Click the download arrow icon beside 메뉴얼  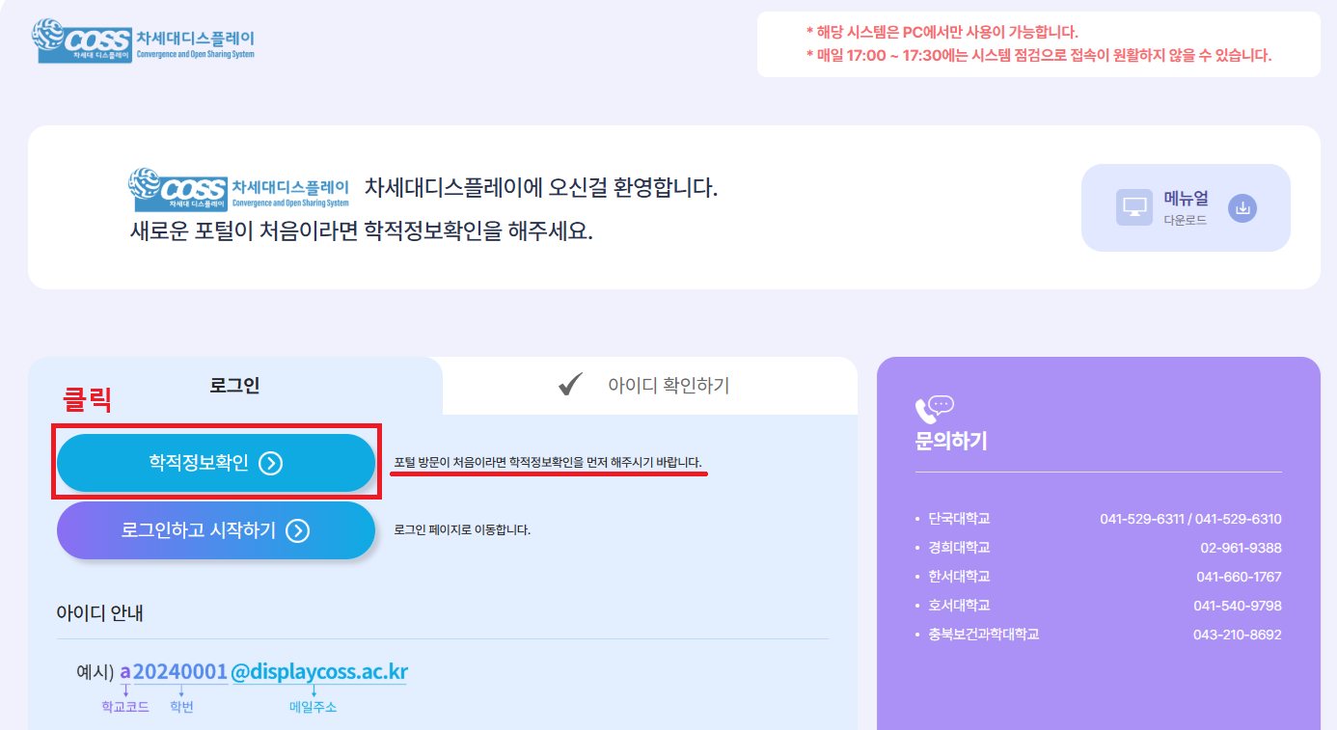point(1242,207)
